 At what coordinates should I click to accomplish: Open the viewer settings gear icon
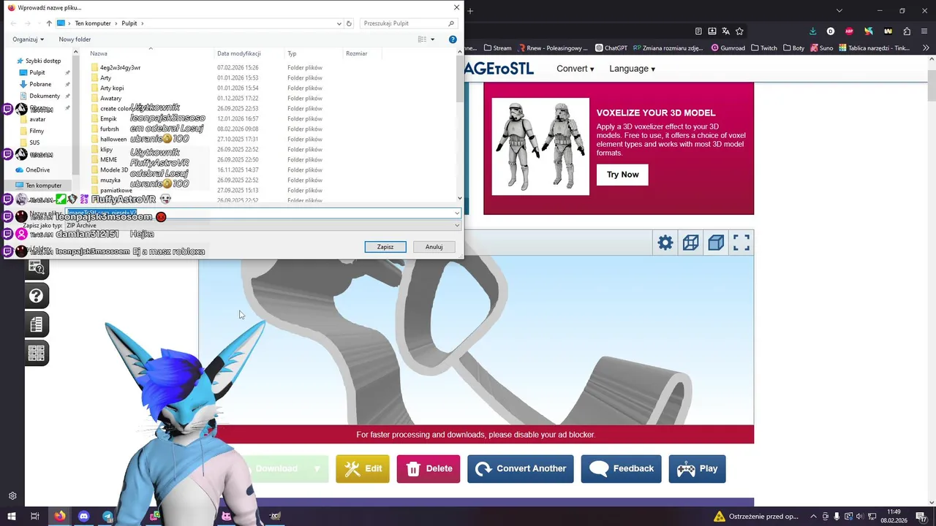(665, 243)
